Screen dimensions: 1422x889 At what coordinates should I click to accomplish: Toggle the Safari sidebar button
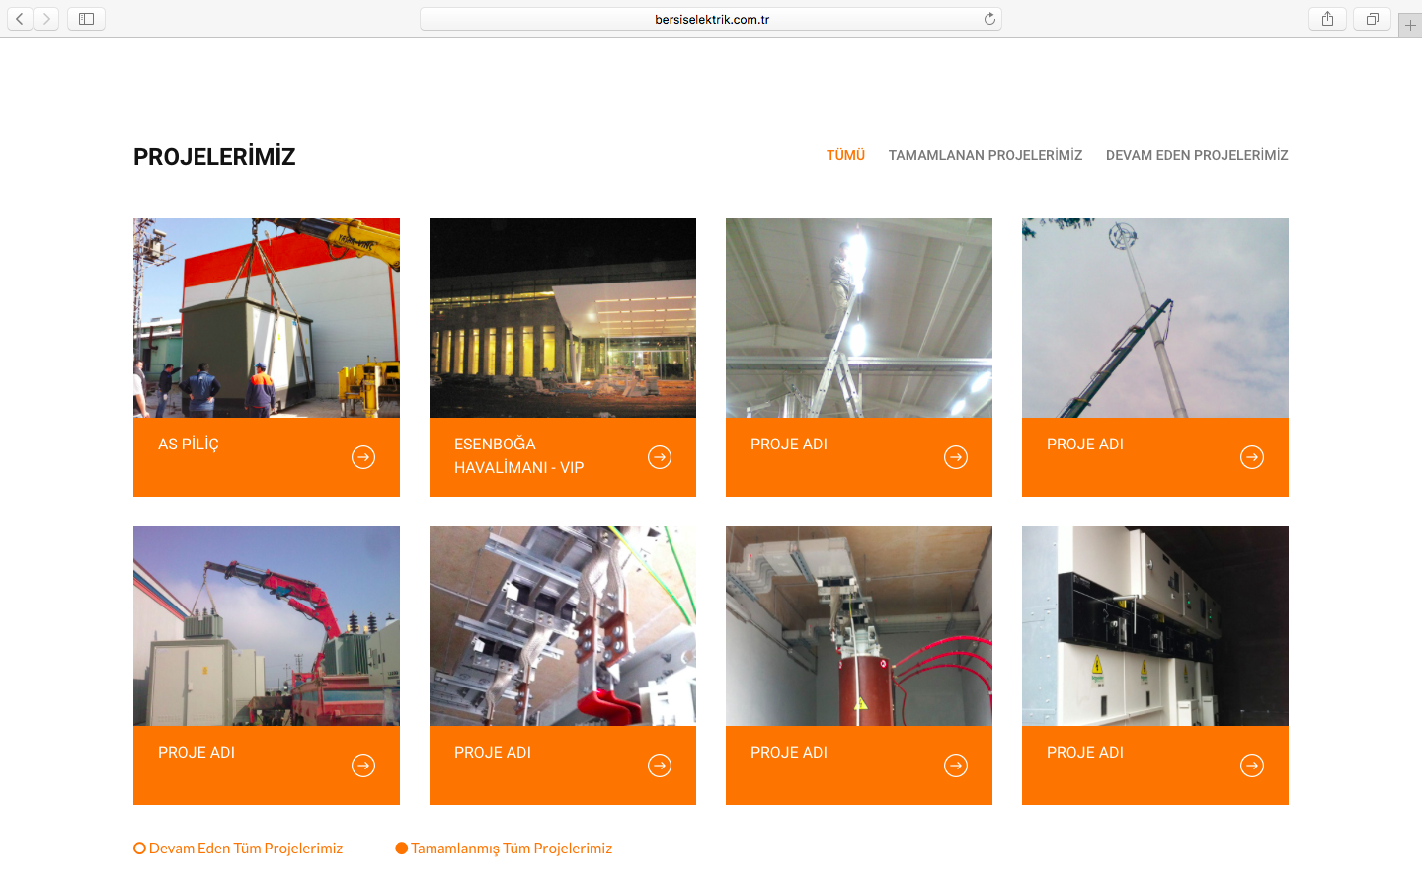point(86,19)
